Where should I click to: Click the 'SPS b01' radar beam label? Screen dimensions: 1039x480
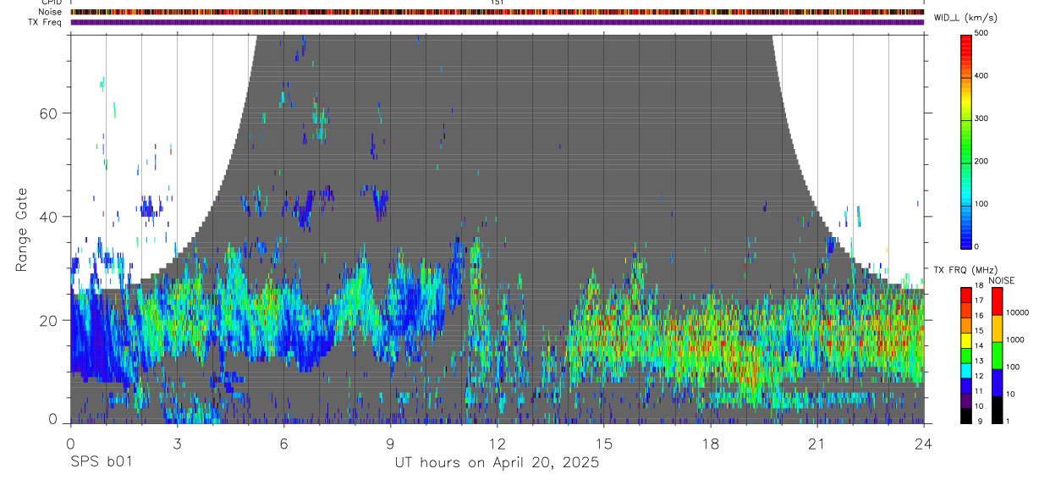click(101, 463)
